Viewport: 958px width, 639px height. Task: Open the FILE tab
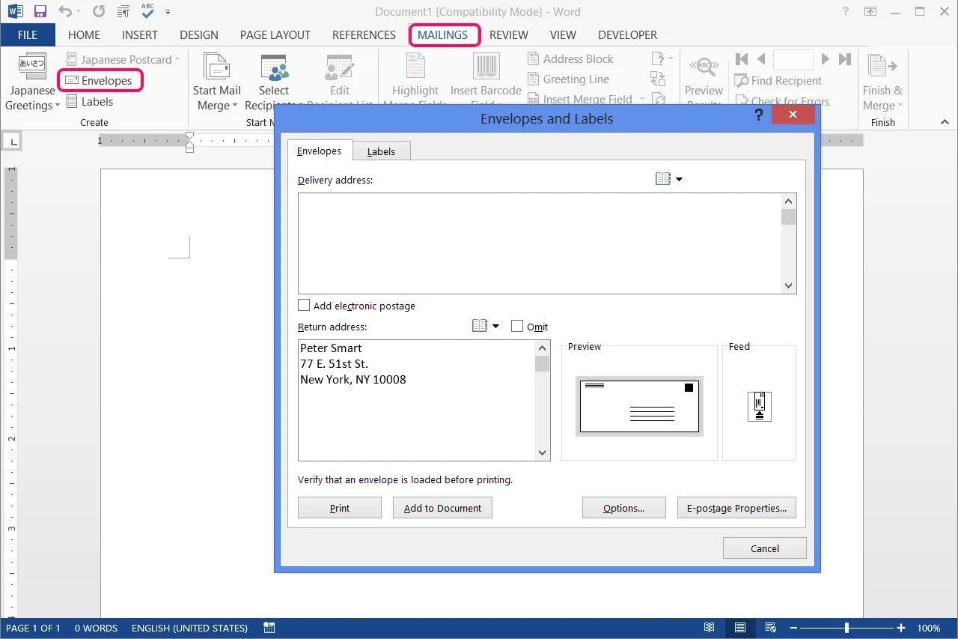(x=28, y=34)
